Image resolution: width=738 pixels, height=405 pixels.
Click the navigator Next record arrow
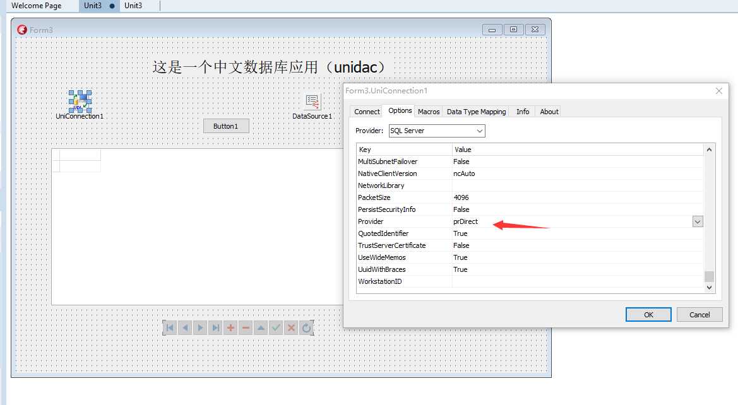tap(201, 328)
